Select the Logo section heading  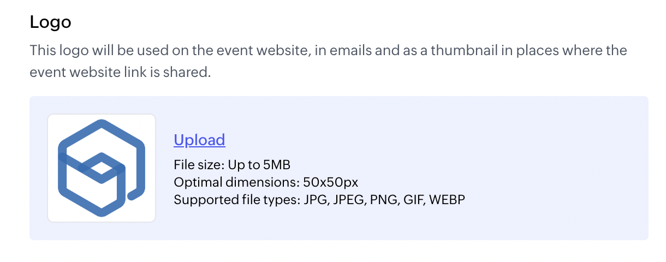50,22
